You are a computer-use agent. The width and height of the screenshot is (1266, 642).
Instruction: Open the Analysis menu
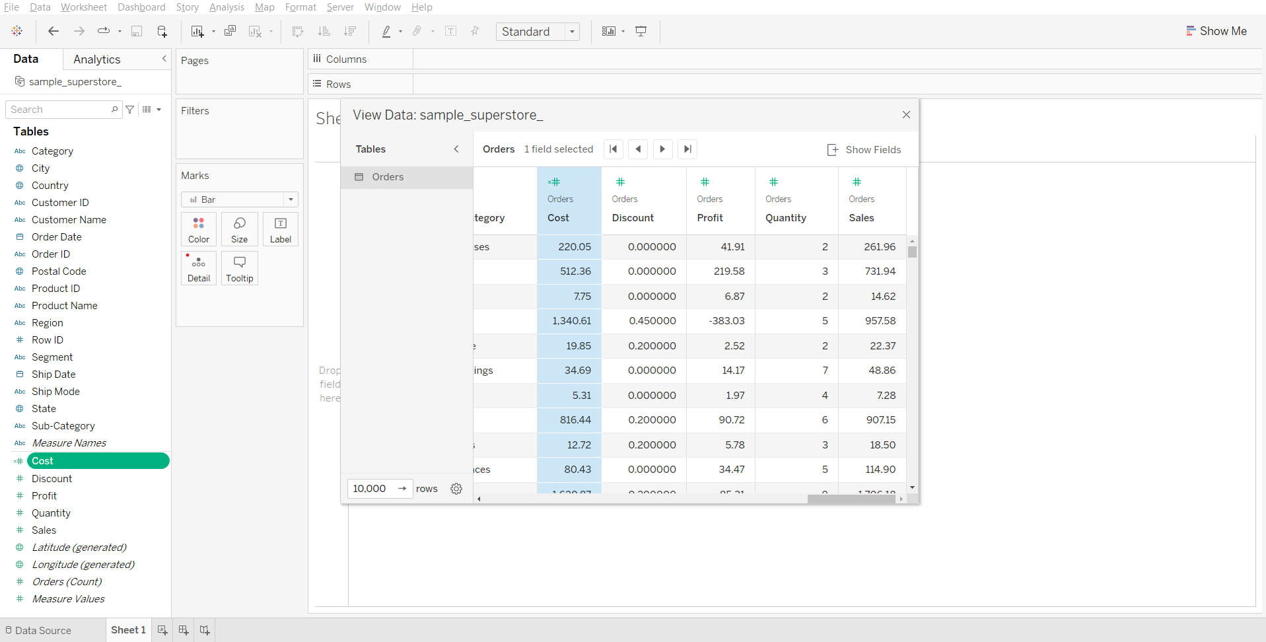click(227, 7)
